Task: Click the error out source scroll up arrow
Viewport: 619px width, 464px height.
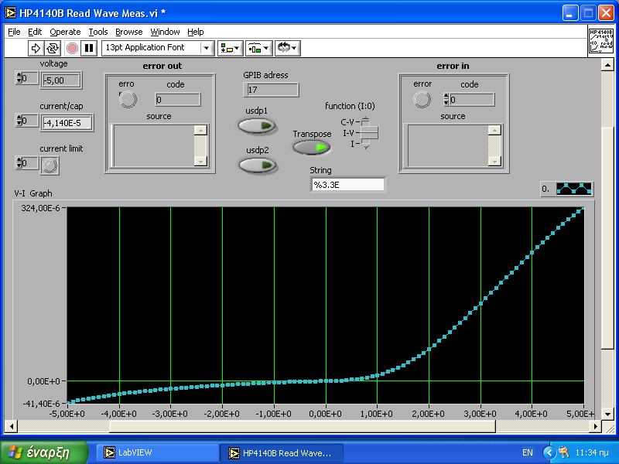Action: tap(201, 130)
